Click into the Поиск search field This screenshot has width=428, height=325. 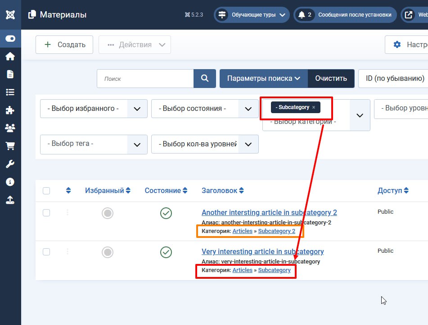click(145, 79)
